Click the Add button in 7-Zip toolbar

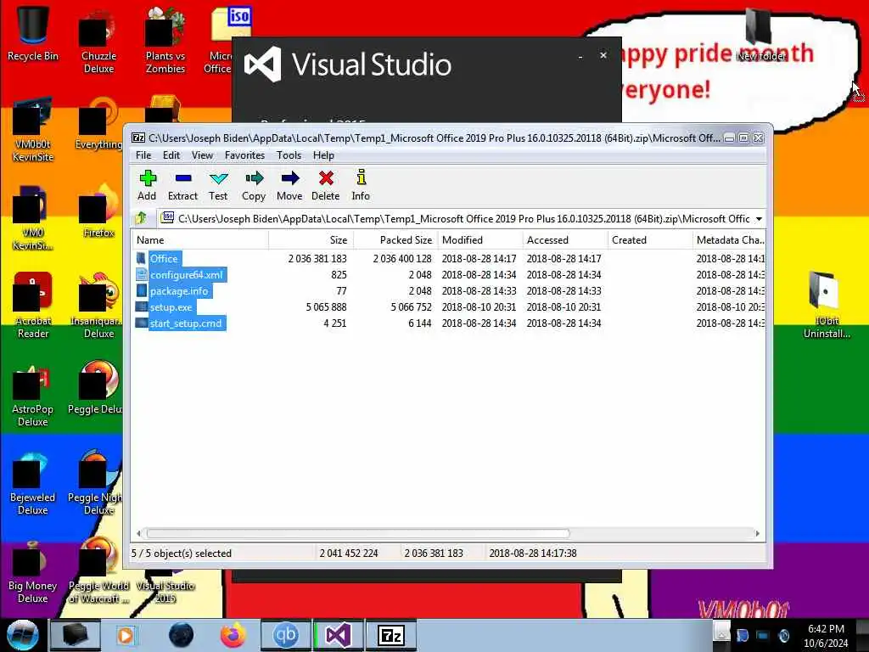point(147,185)
